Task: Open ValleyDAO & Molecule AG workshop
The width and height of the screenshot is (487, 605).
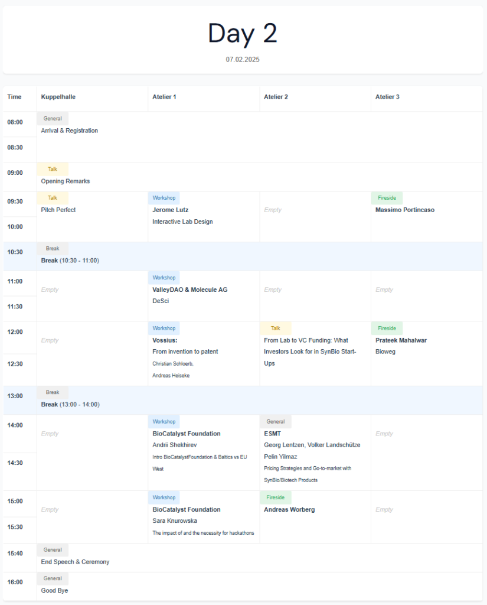Action: tap(189, 290)
